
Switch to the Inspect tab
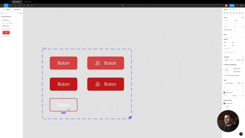[237, 9]
